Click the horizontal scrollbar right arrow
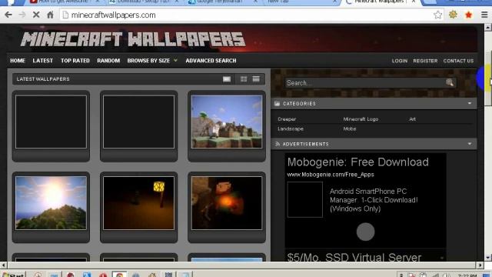 480,265
